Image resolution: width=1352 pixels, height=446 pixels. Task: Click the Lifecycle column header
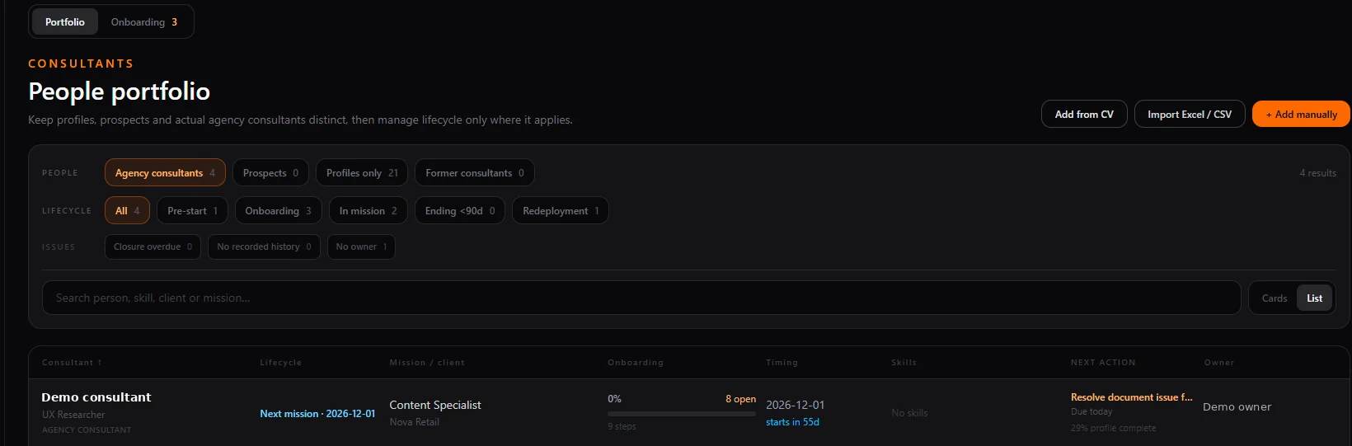[x=280, y=363]
